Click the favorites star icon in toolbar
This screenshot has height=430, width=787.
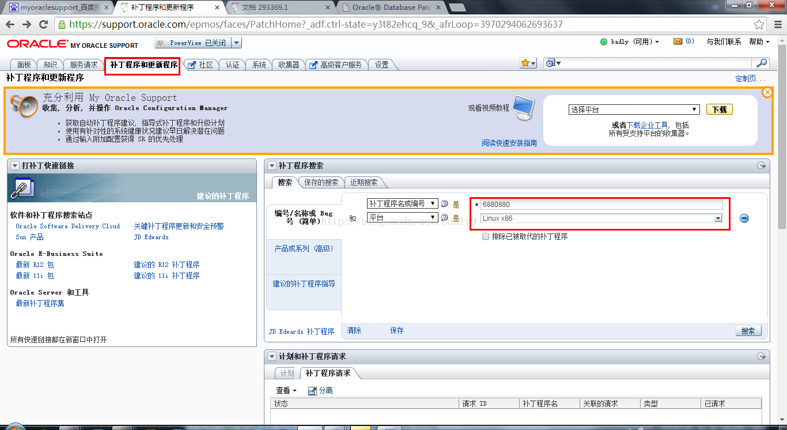pos(528,63)
